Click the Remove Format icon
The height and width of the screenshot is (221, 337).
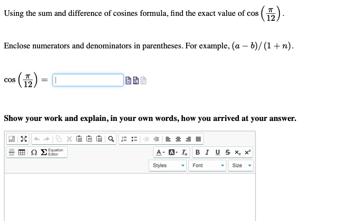(x=185, y=152)
